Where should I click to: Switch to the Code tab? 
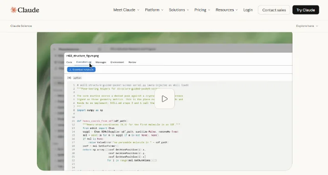69,62
